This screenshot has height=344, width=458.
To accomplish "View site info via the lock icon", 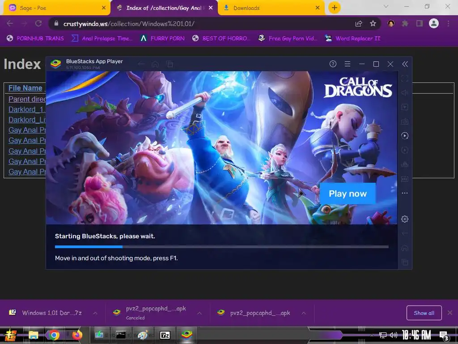I will click(x=56, y=23).
